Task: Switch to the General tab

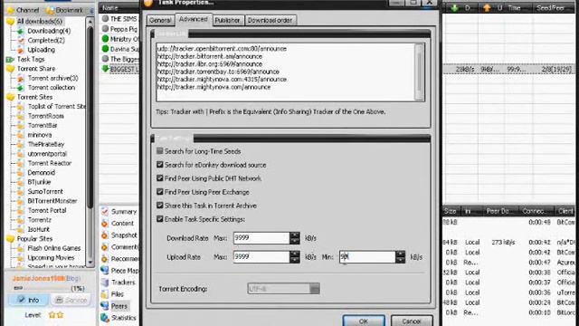Action: click(160, 20)
